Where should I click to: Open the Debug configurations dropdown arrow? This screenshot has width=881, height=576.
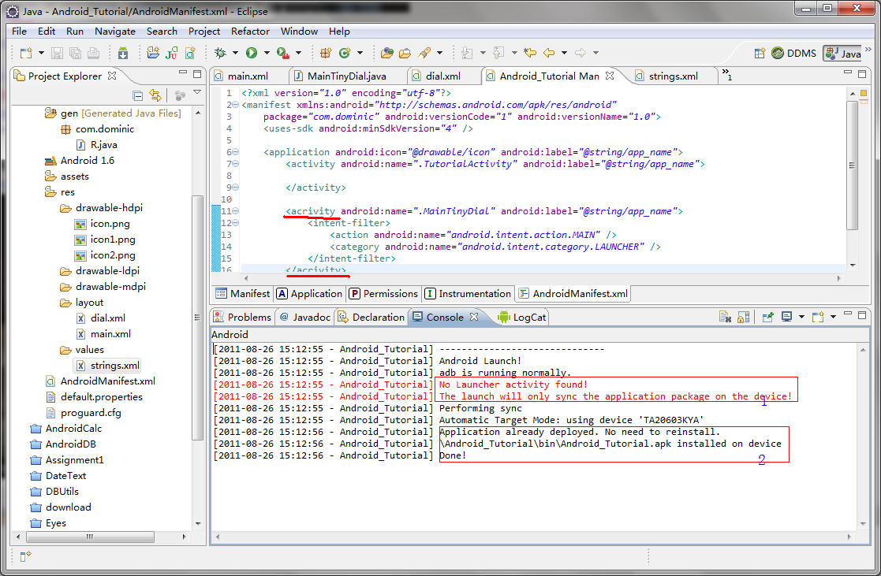tap(235, 53)
